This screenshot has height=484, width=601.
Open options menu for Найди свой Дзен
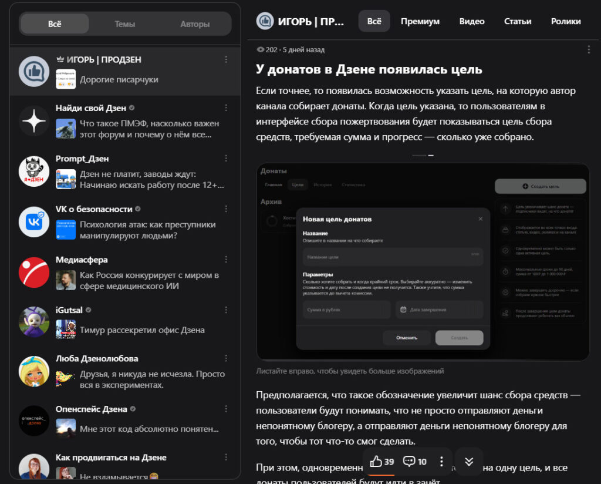(x=226, y=108)
